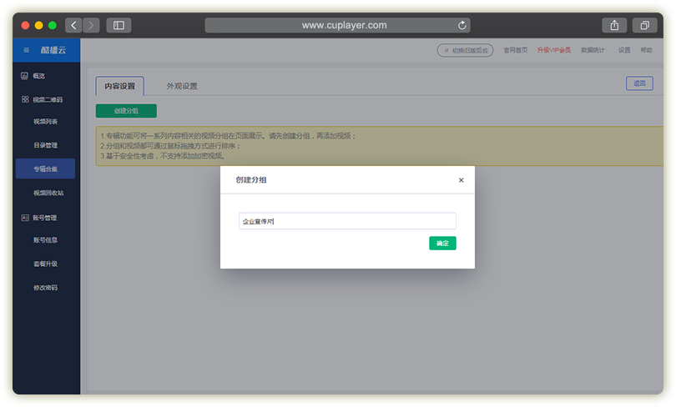Open 视频回收站 in the sidebar
This screenshot has height=407, width=676.
48,193
